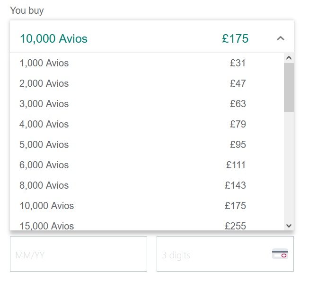
Task: Choose 4,000 Avios for £79
Action: (x=44, y=124)
